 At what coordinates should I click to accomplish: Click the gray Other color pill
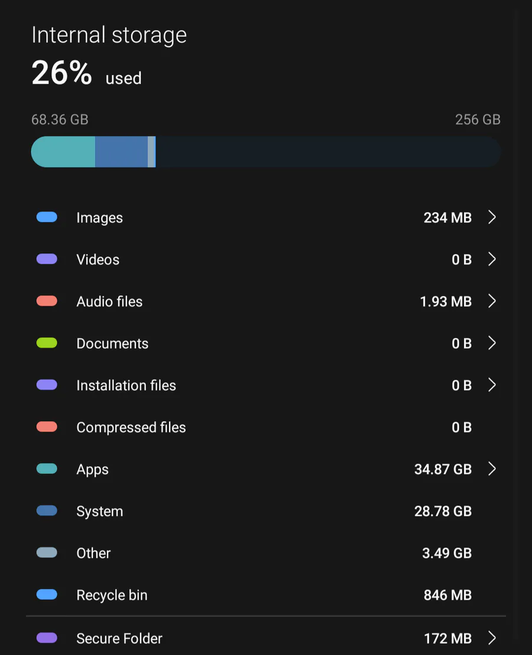coord(47,553)
